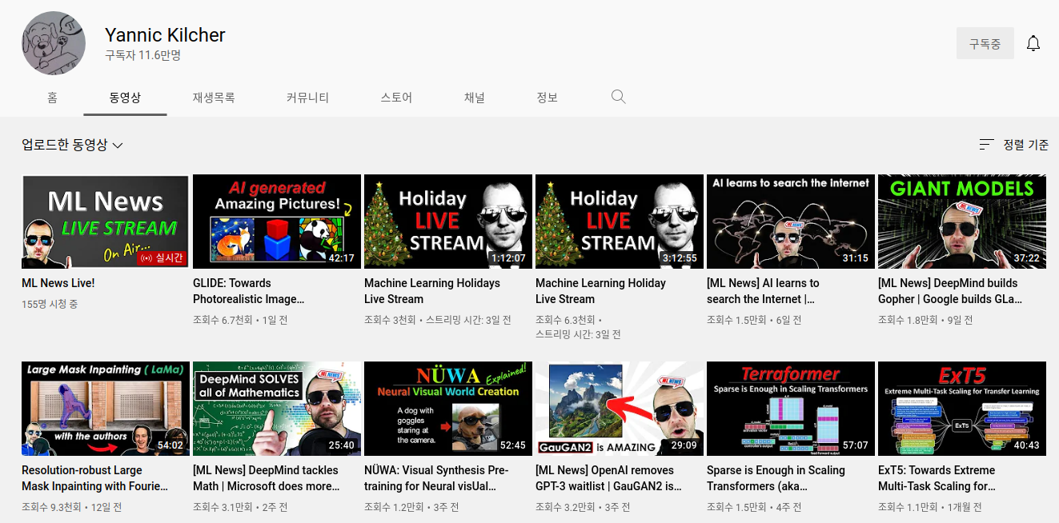Open the Large Mask Inpainting thumbnail

(x=106, y=409)
